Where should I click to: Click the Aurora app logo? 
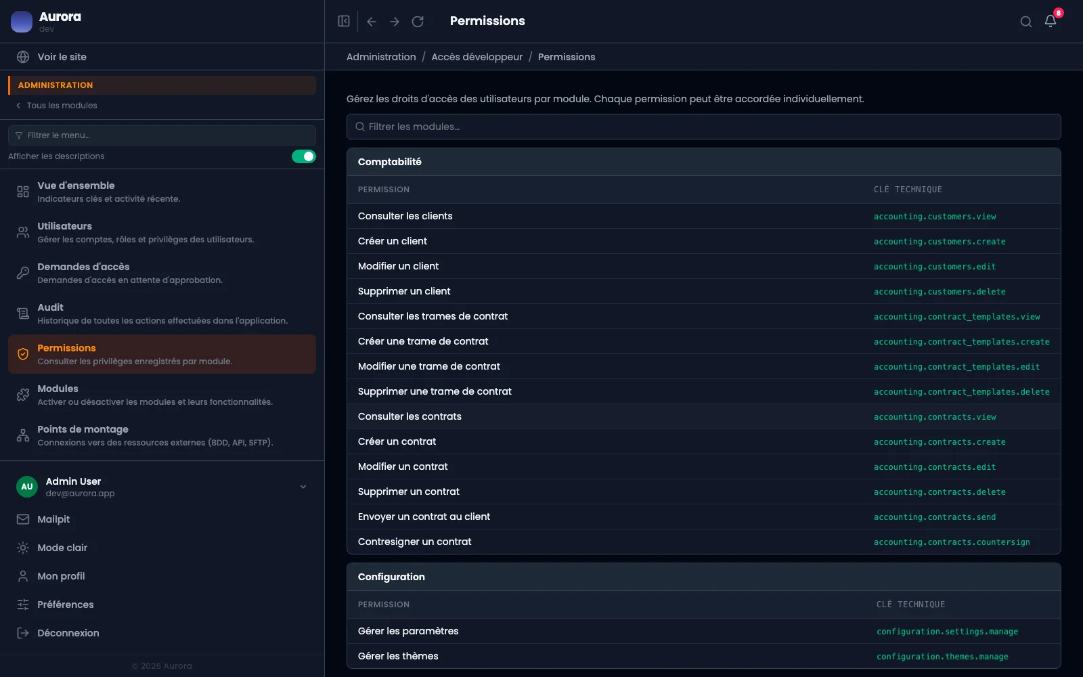click(22, 22)
